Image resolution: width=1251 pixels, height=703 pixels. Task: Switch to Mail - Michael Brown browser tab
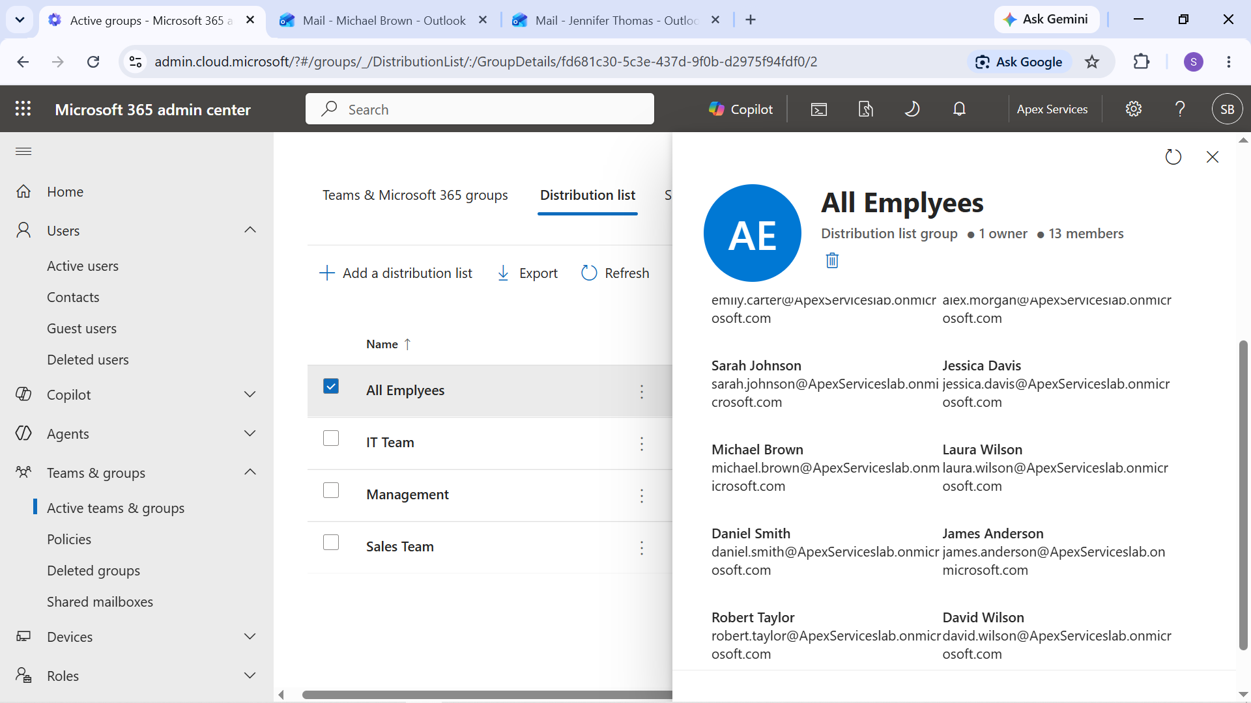click(x=384, y=20)
